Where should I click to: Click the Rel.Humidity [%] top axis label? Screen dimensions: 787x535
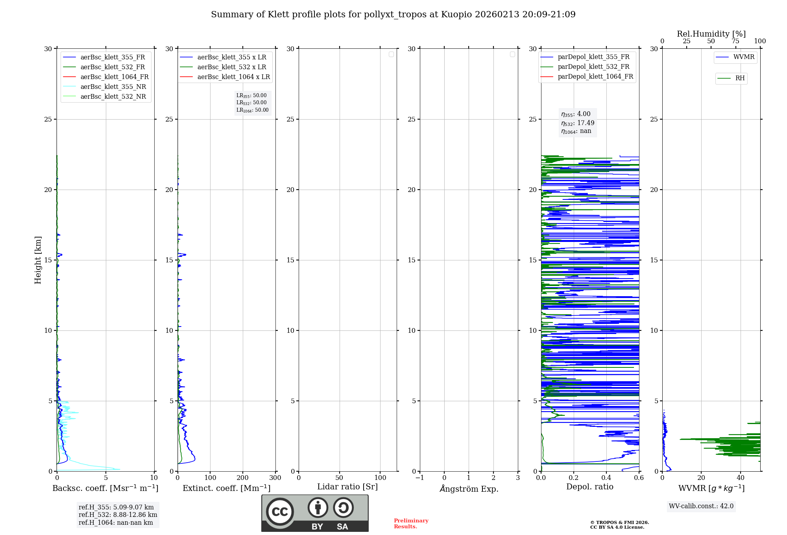[x=711, y=34]
